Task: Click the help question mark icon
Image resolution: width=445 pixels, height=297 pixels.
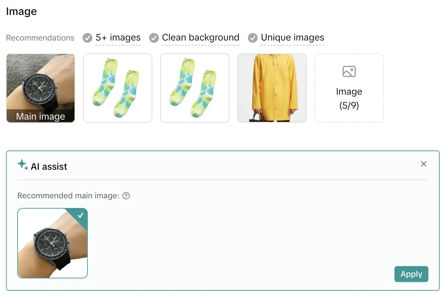Action: pos(126,196)
